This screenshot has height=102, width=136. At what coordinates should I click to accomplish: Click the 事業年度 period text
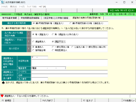(112, 14)
